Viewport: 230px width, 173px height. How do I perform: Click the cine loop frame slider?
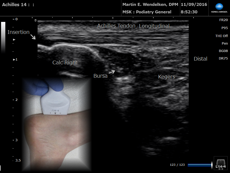point(200,165)
